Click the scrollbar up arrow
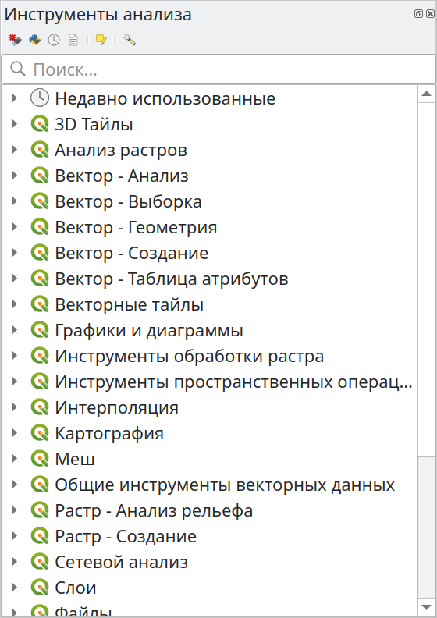Screen dimensions: 437x618 click(x=427, y=94)
